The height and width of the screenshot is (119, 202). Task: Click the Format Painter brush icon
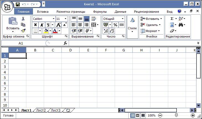click(23, 31)
